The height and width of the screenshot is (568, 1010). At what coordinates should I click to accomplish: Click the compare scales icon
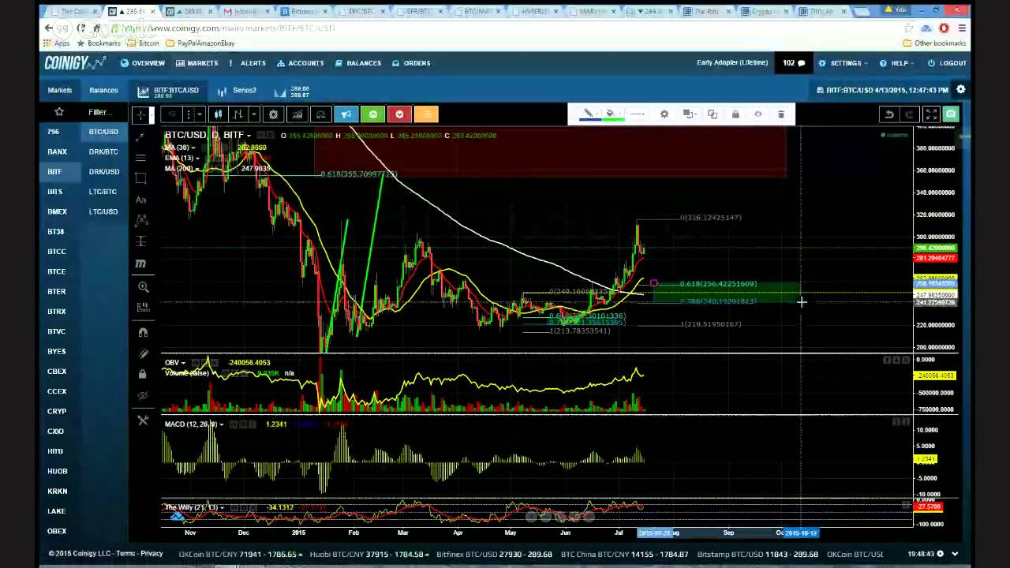pos(320,114)
